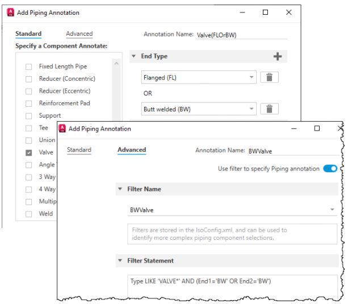Minimize the front Add Piping Annotation window
The width and height of the screenshot is (348, 304).
pyautogui.click(x=294, y=128)
